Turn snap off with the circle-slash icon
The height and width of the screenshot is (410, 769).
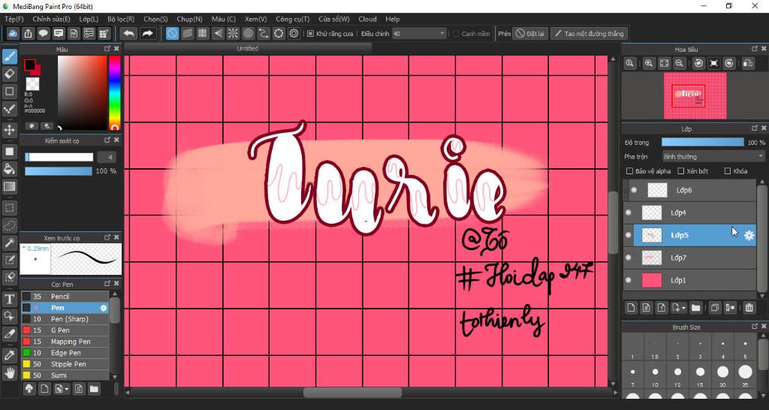pos(172,33)
